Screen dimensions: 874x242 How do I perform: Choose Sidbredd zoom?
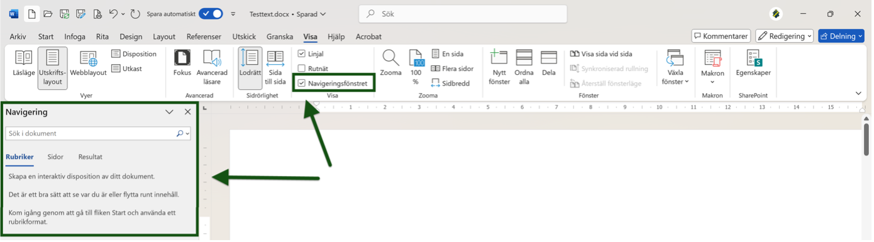450,83
